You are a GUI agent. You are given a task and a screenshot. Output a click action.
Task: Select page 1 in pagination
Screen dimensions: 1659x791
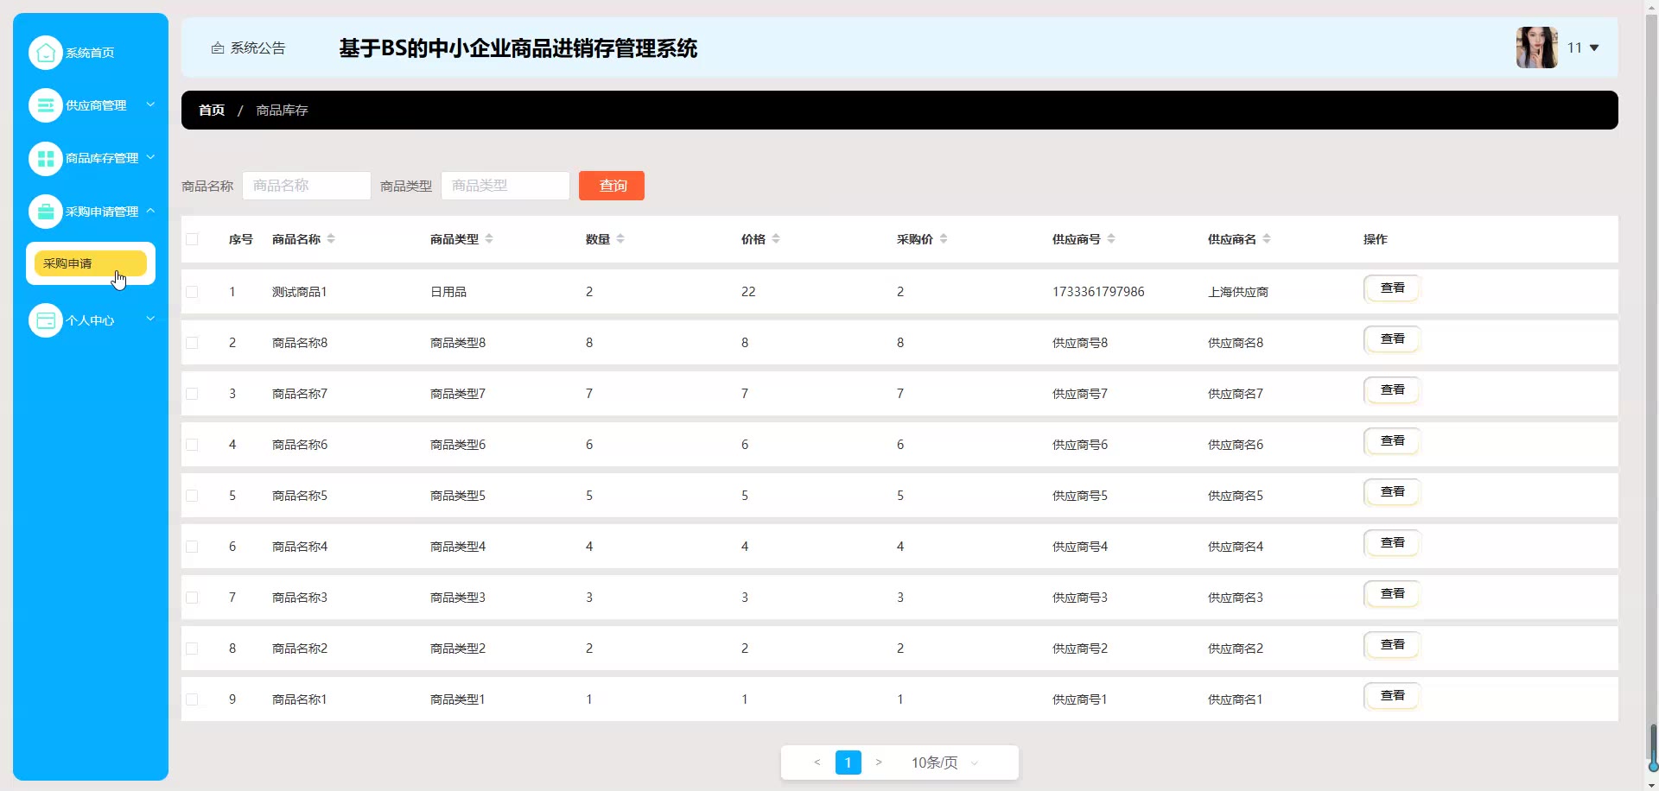tap(849, 763)
